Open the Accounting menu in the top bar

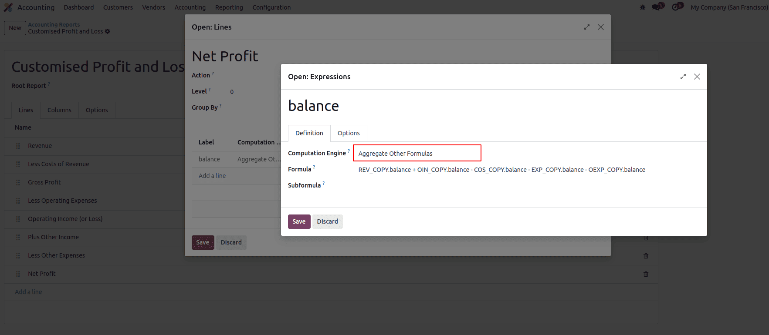tap(190, 7)
